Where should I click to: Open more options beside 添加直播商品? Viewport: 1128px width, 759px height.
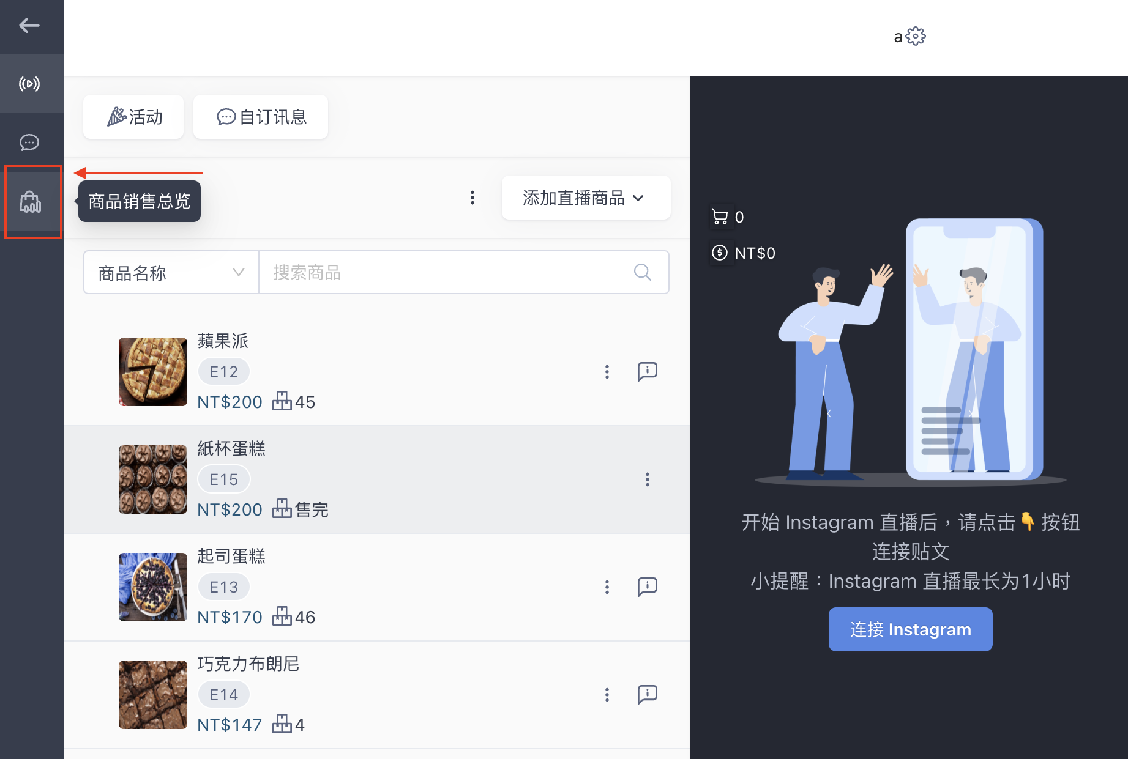472,198
